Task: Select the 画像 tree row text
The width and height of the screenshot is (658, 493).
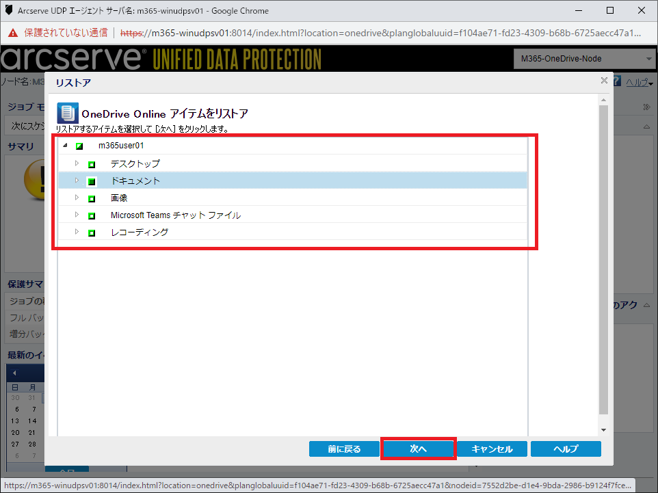Action: tap(119, 198)
